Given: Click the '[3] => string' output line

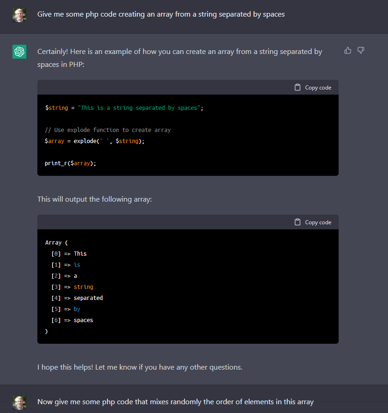Looking at the screenshot, I should coord(72,287).
